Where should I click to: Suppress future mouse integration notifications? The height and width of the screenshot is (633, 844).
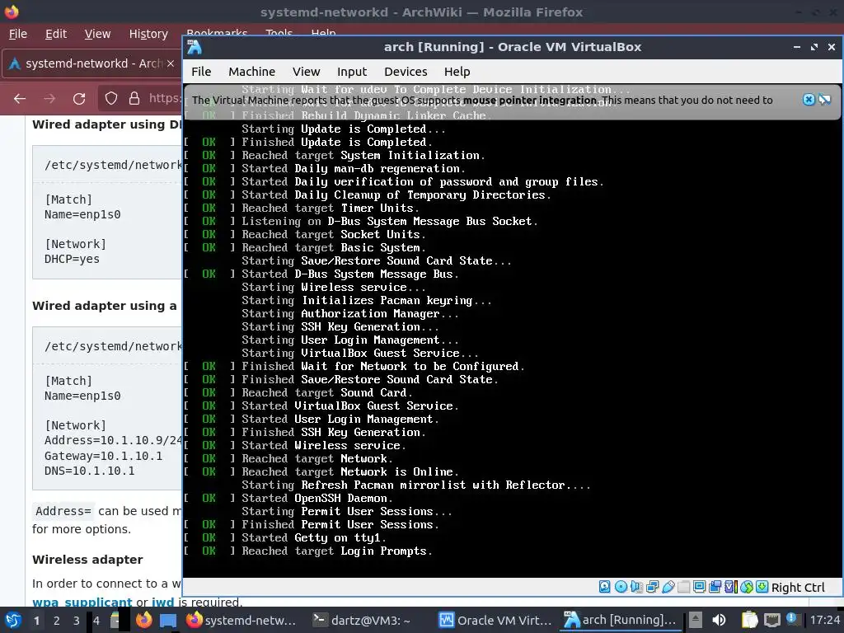coord(824,100)
